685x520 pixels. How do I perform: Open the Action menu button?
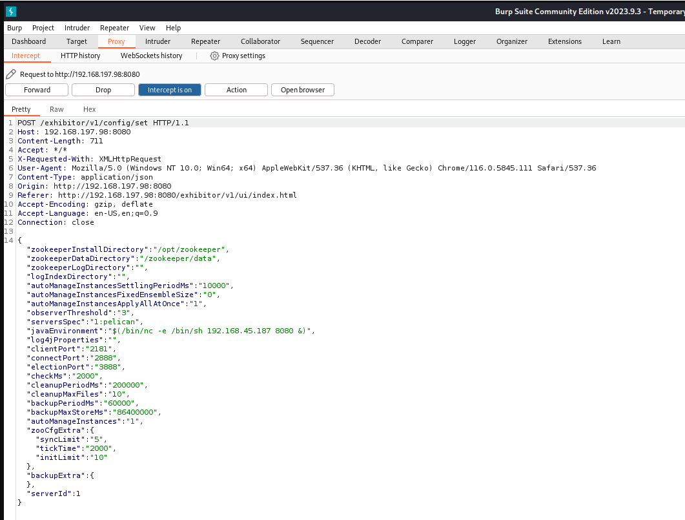(x=236, y=90)
